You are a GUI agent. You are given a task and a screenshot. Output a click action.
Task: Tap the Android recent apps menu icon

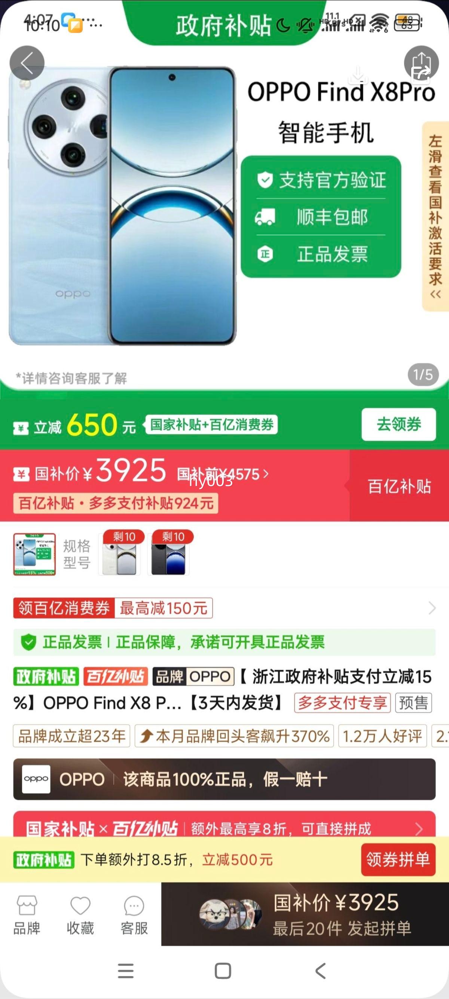(126, 971)
